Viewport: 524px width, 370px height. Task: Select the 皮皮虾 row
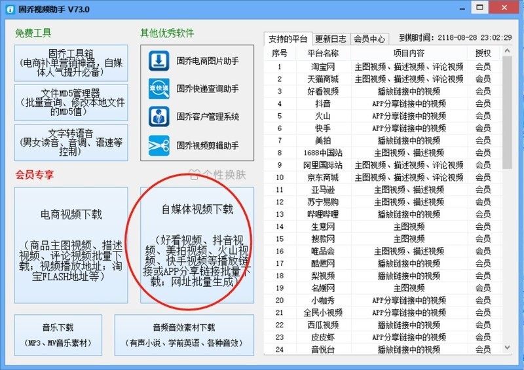click(383, 337)
